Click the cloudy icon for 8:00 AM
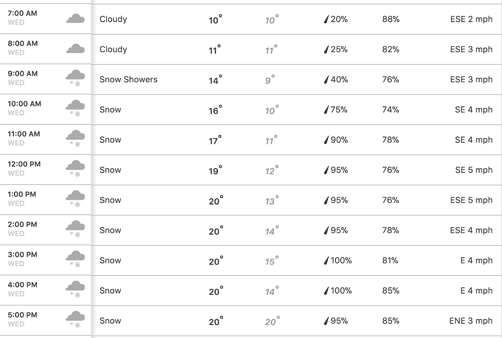 [x=75, y=49]
